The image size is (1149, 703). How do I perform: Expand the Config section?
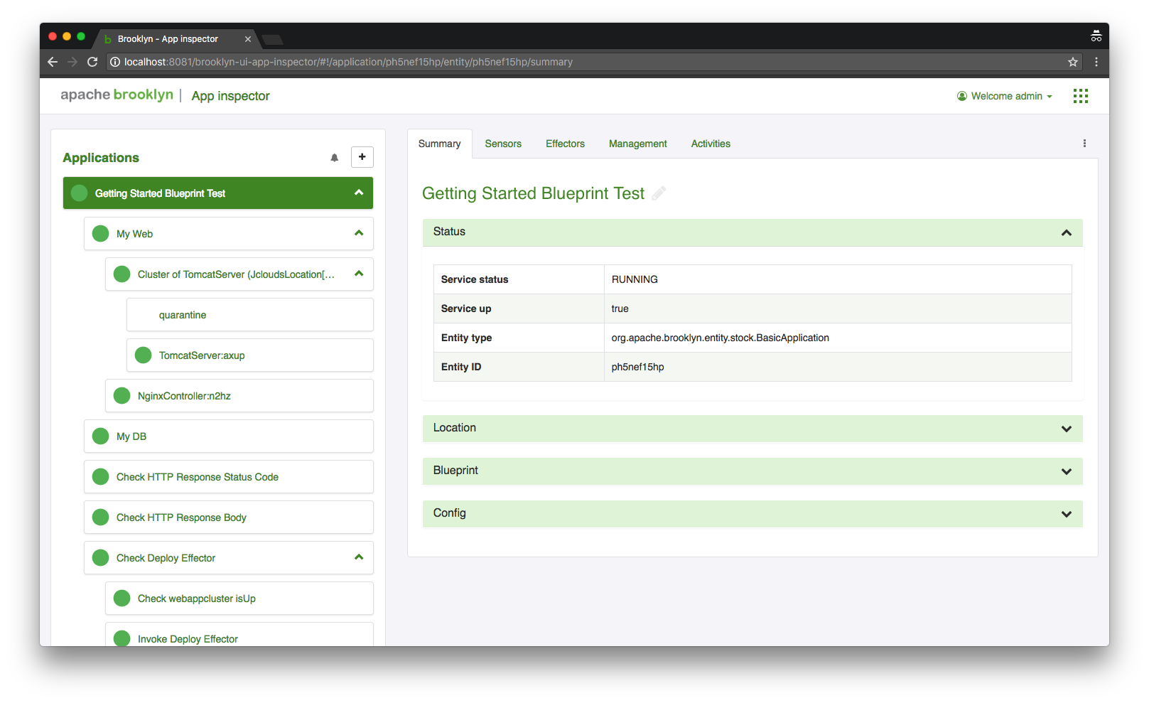click(x=1066, y=514)
